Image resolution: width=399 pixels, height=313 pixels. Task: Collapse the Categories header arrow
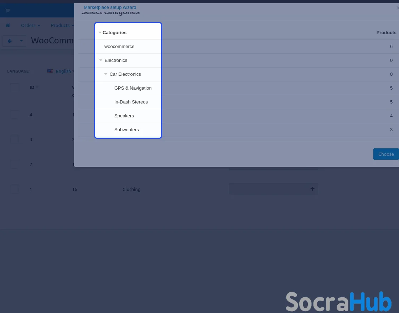100,32
